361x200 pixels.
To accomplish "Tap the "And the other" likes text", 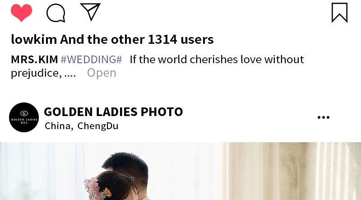I will (102, 39).
